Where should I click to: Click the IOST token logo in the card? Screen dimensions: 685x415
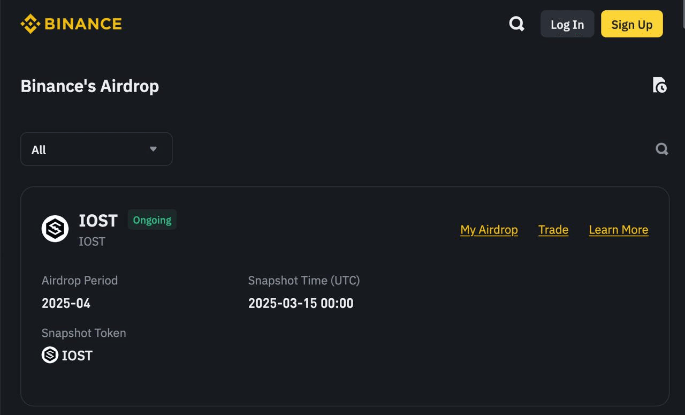pos(55,228)
